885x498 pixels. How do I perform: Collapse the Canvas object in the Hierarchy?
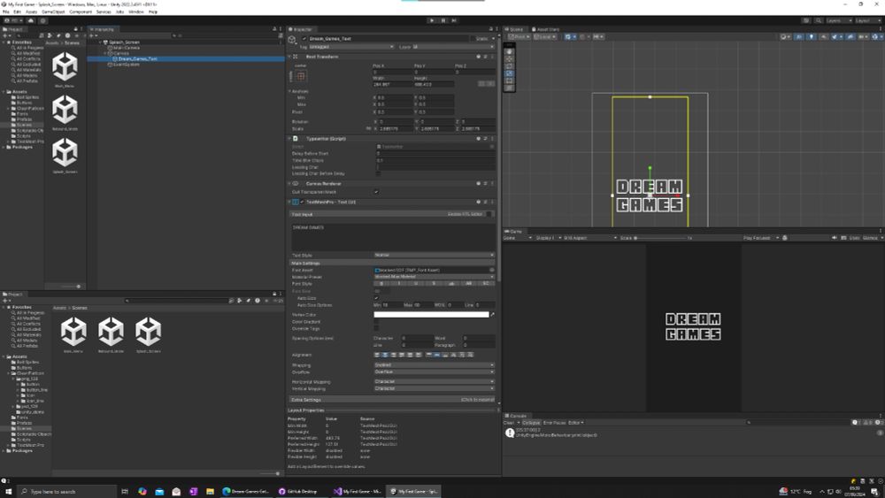[x=105, y=53]
